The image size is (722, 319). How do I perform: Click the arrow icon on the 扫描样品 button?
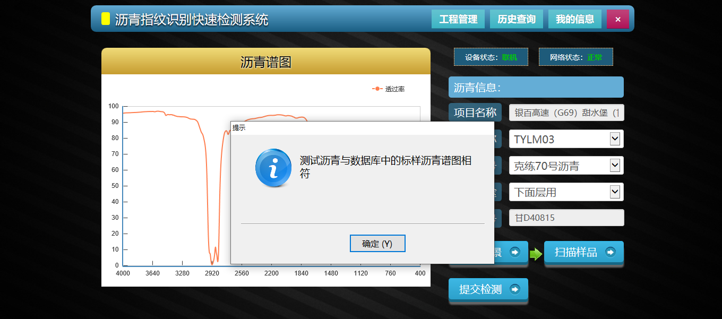point(610,252)
